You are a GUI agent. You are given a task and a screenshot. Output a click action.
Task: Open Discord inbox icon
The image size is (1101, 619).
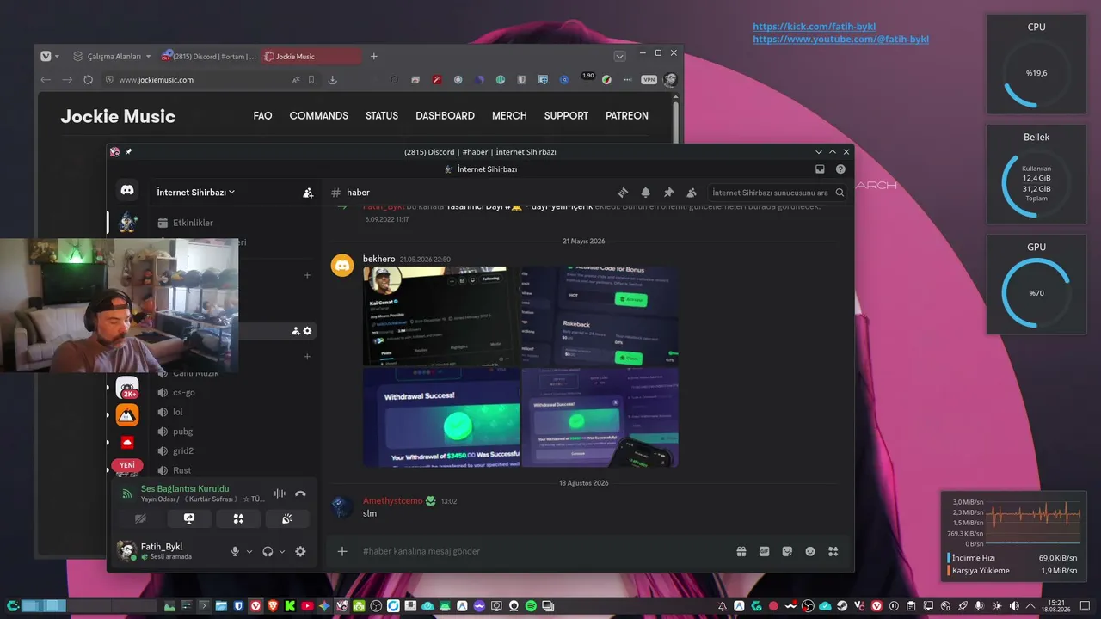pyautogui.click(x=820, y=169)
